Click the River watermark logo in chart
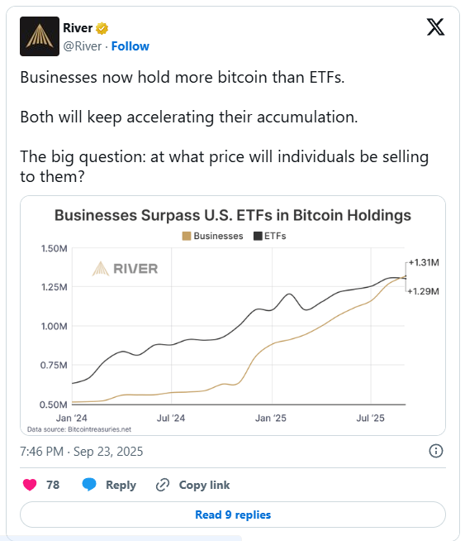Viewport: 465px width, 541px height. pyautogui.click(x=125, y=268)
